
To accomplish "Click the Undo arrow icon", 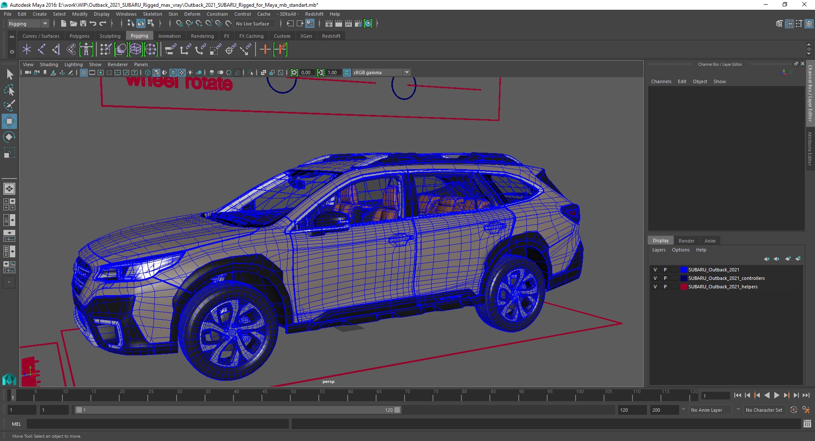I will pos(93,24).
